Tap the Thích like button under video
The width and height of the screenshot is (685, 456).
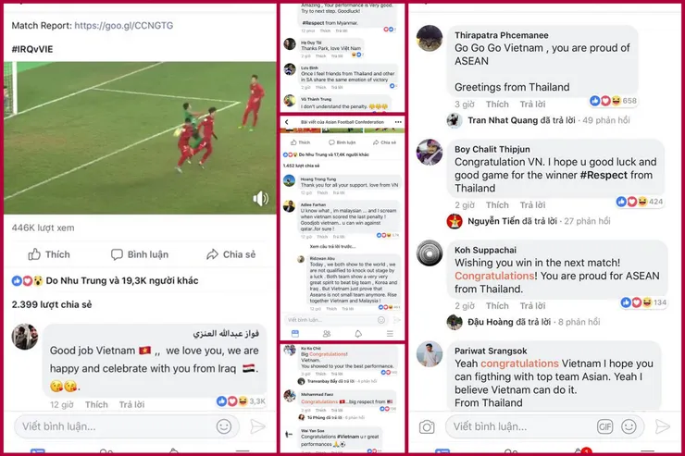click(x=49, y=254)
